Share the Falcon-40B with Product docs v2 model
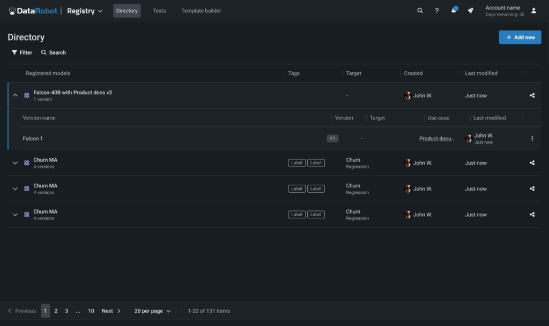This screenshot has height=326, width=549. click(532, 95)
